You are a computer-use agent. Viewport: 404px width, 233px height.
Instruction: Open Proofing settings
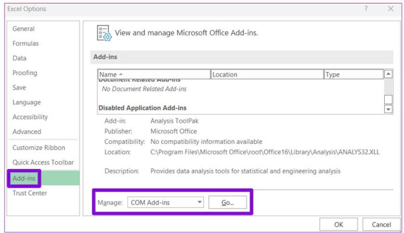(24, 73)
